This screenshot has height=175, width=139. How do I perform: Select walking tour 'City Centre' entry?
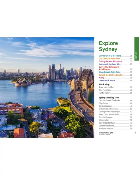point(116,103)
